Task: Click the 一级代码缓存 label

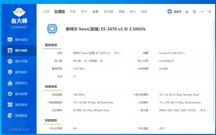Action: tap(140, 95)
